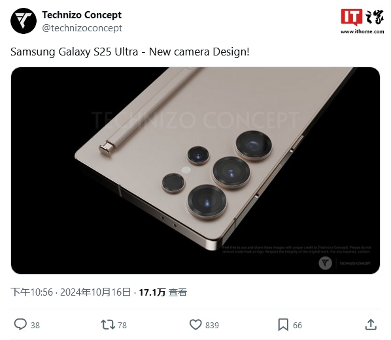Image resolution: width=391 pixels, height=340 pixels.
Task: Click the 78 retweets count
Action: (x=122, y=325)
